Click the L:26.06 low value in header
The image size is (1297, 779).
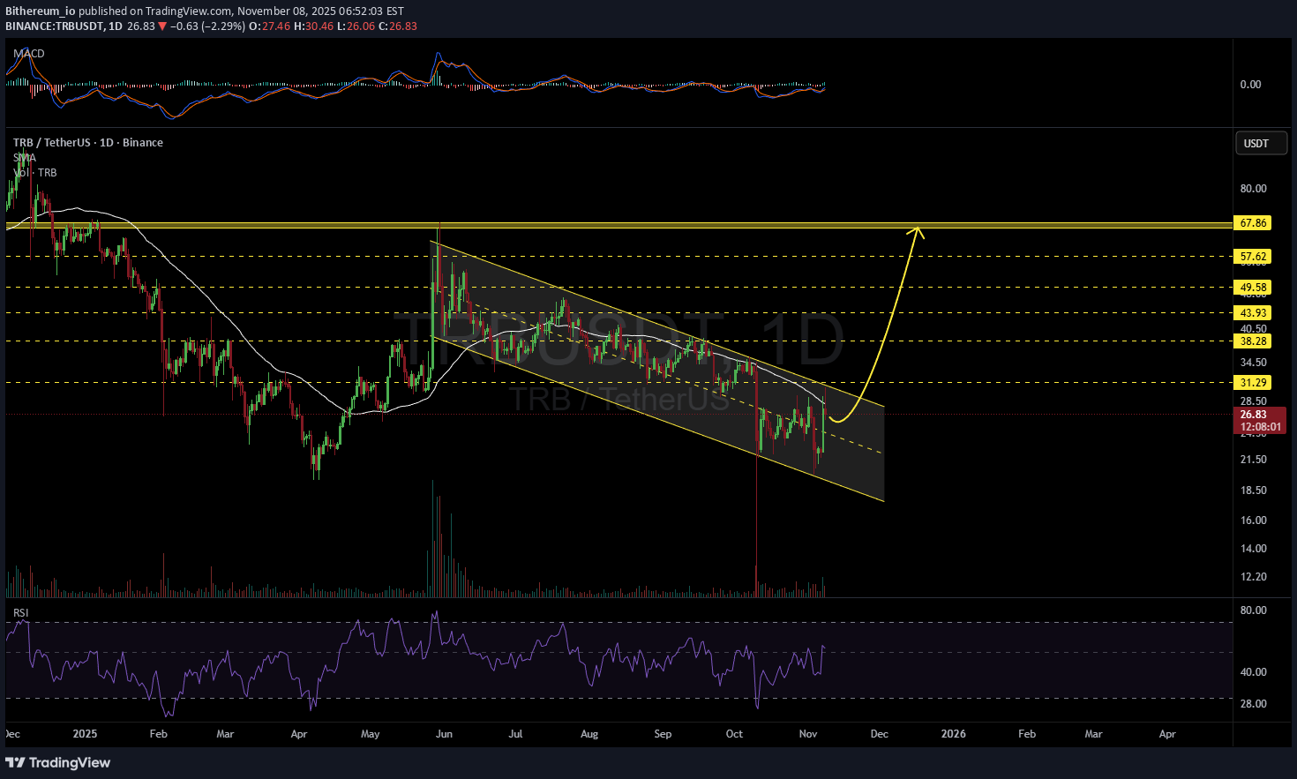tap(355, 26)
